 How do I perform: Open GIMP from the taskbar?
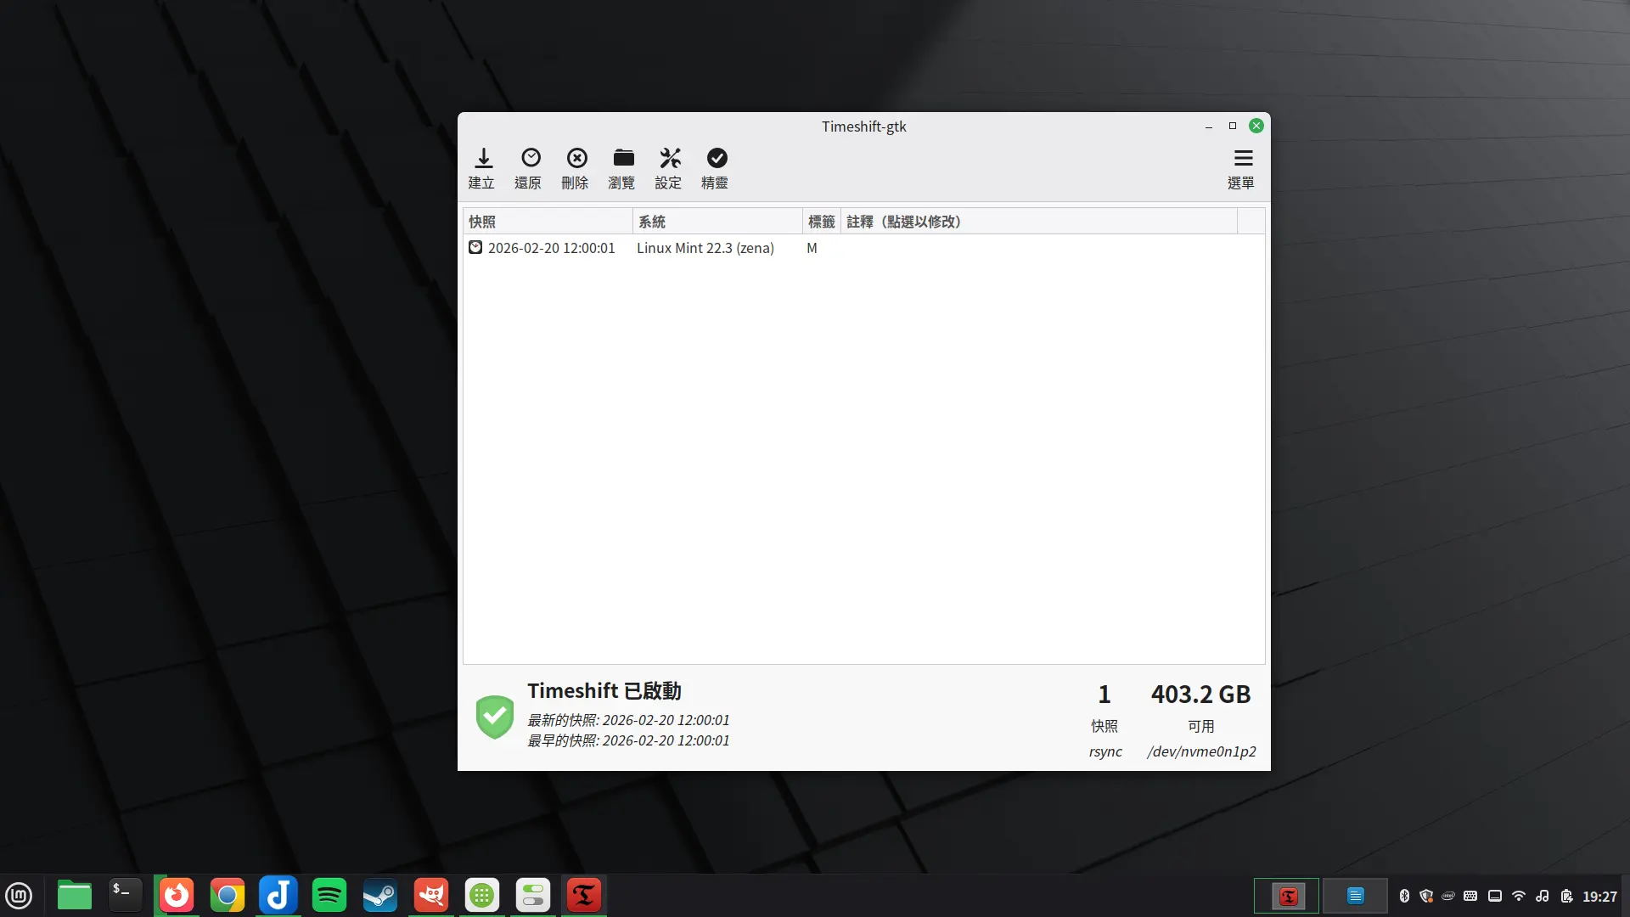click(x=430, y=895)
